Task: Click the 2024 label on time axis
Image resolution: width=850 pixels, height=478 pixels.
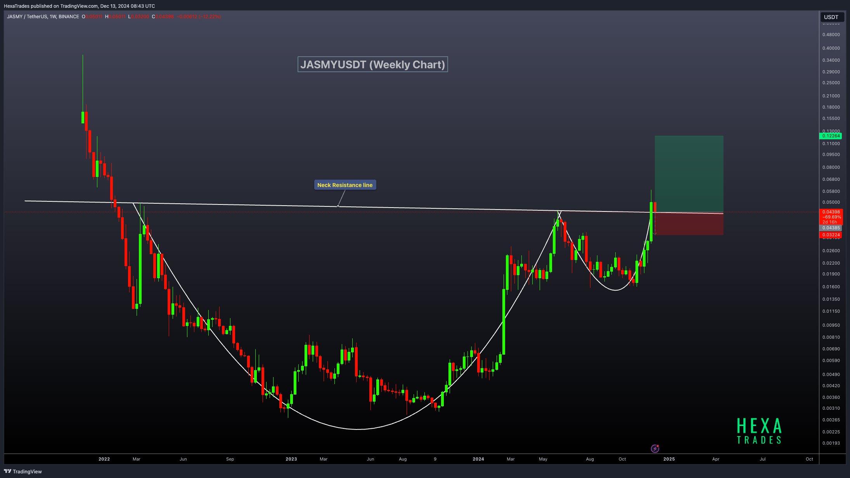Action: pos(478,459)
